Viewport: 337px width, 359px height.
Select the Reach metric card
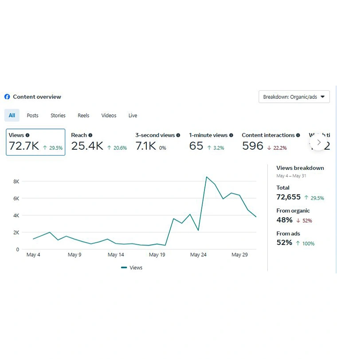point(99,142)
